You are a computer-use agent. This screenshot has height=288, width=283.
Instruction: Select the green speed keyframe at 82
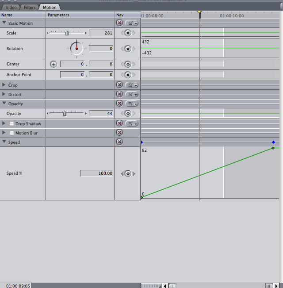273,148
